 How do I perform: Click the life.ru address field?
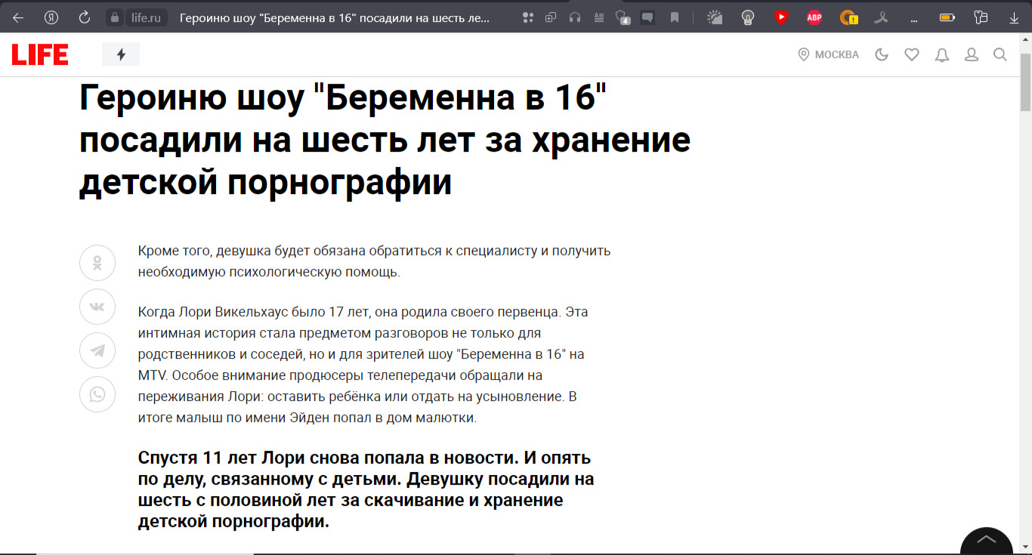click(x=147, y=17)
